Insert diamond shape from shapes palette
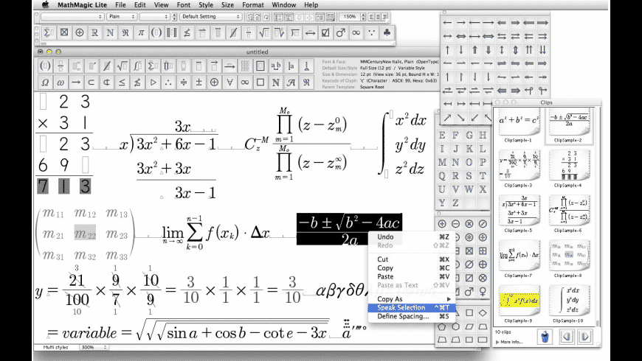This screenshot has height=361, width=642. [483, 313]
